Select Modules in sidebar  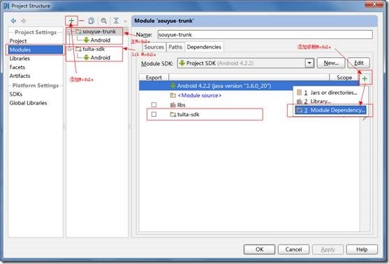coord(36,49)
